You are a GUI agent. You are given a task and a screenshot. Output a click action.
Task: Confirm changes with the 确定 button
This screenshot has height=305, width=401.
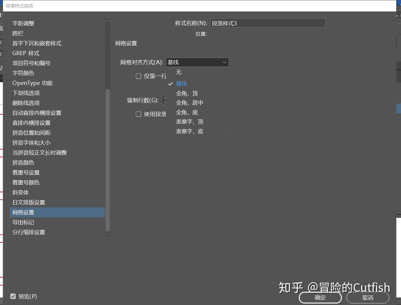point(320,298)
